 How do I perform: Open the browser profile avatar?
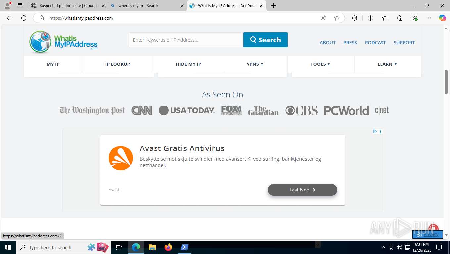pos(7,6)
